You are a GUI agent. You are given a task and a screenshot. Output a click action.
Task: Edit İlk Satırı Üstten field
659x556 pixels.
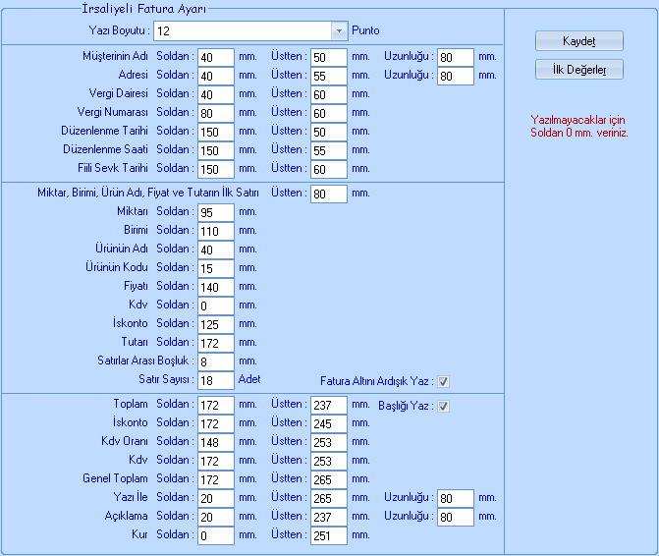pos(329,194)
